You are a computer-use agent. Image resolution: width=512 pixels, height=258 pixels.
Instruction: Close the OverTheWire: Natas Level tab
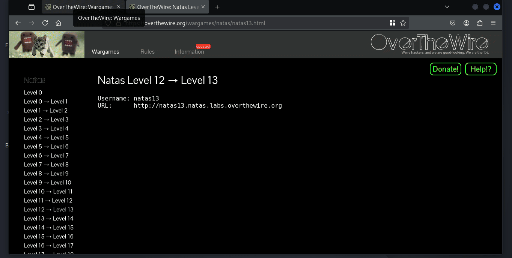(x=204, y=7)
